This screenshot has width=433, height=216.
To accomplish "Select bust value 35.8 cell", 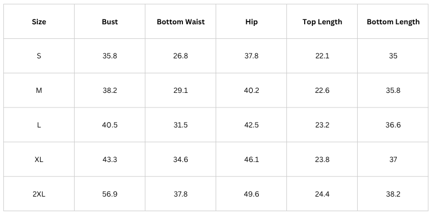I will (x=110, y=56).
